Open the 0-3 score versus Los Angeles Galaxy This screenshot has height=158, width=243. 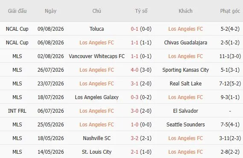tap(135, 97)
